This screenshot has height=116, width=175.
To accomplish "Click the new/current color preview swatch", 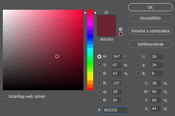I will (106, 26).
